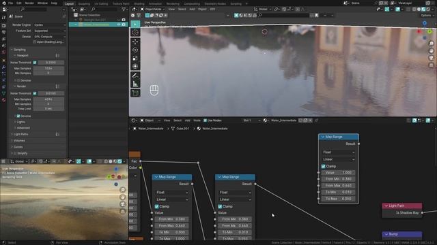Select the Transform tool in viewport toolbar
Viewport: 437px width, 245px height.
click(135, 66)
